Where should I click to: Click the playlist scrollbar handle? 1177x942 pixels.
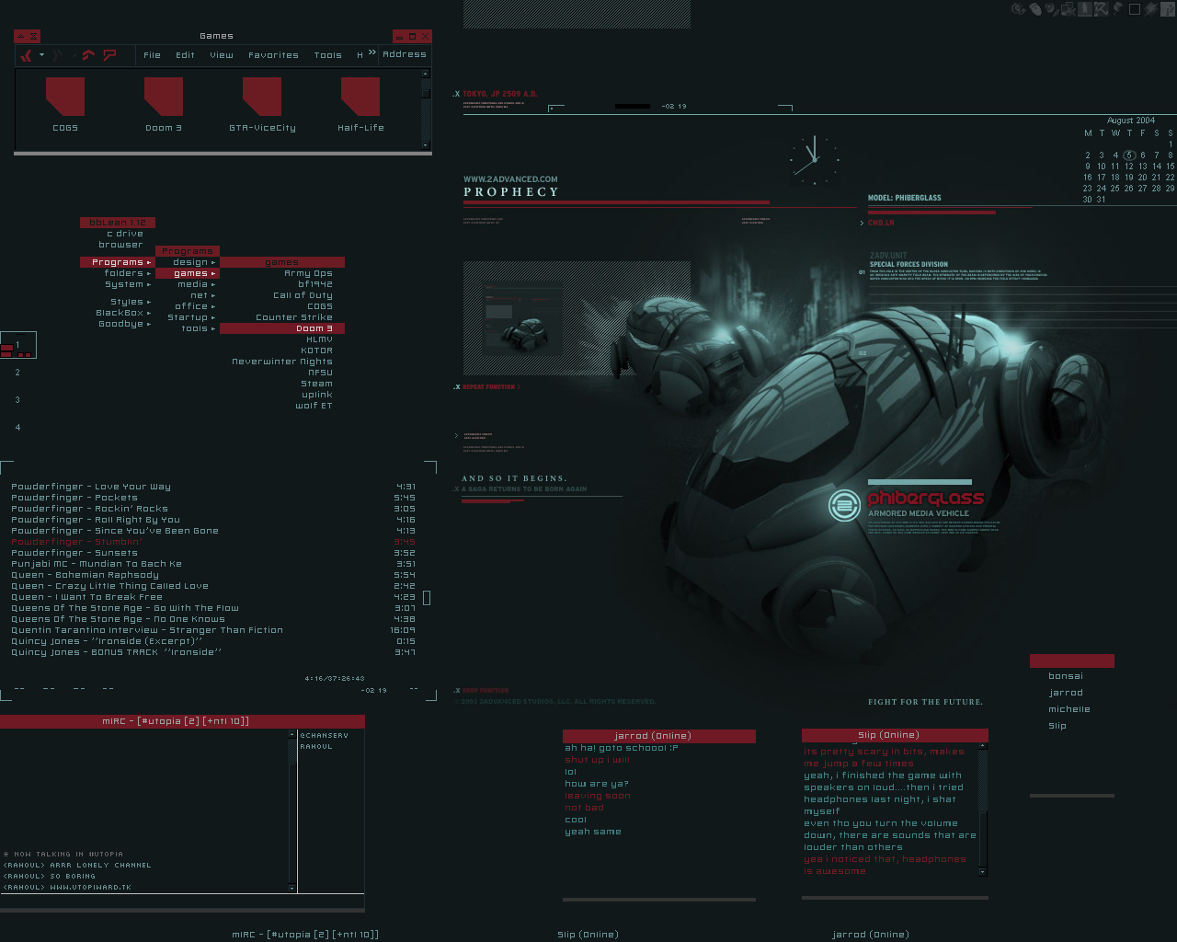pyautogui.click(x=427, y=598)
